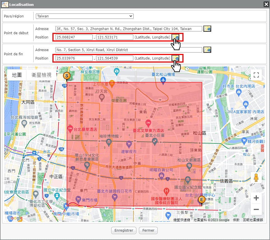Click the end longitude field
The height and width of the screenshot is (240, 270).
(x=115, y=58)
